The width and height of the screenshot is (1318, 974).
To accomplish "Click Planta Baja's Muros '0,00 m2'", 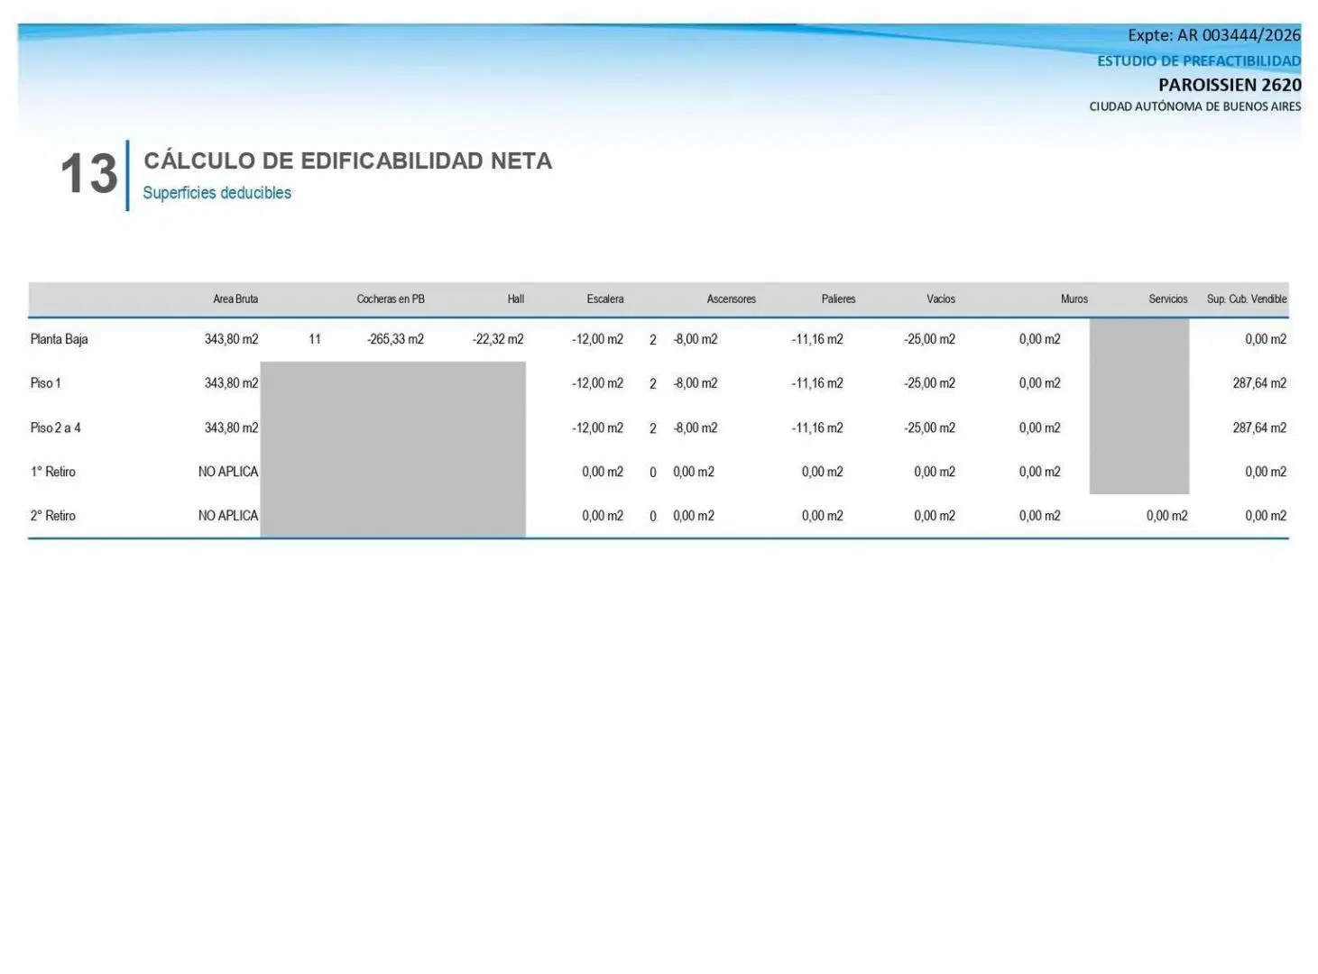I will [x=1040, y=340].
